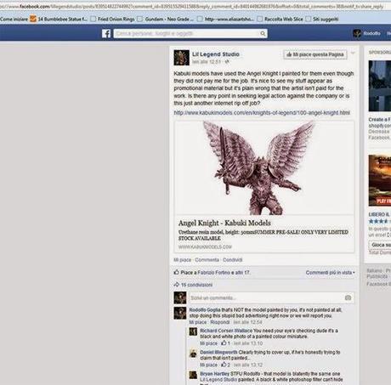This screenshot has height=385, width=391.
Task: Focus the 'Scrivi un commento' field
Action: [271, 297]
